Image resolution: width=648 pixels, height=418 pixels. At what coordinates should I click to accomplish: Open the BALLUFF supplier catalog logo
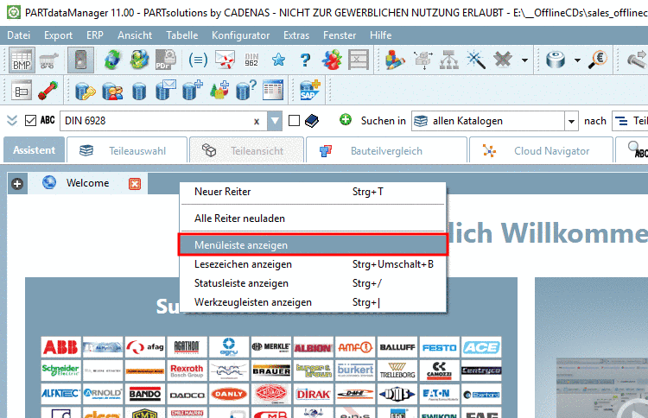[397, 347]
